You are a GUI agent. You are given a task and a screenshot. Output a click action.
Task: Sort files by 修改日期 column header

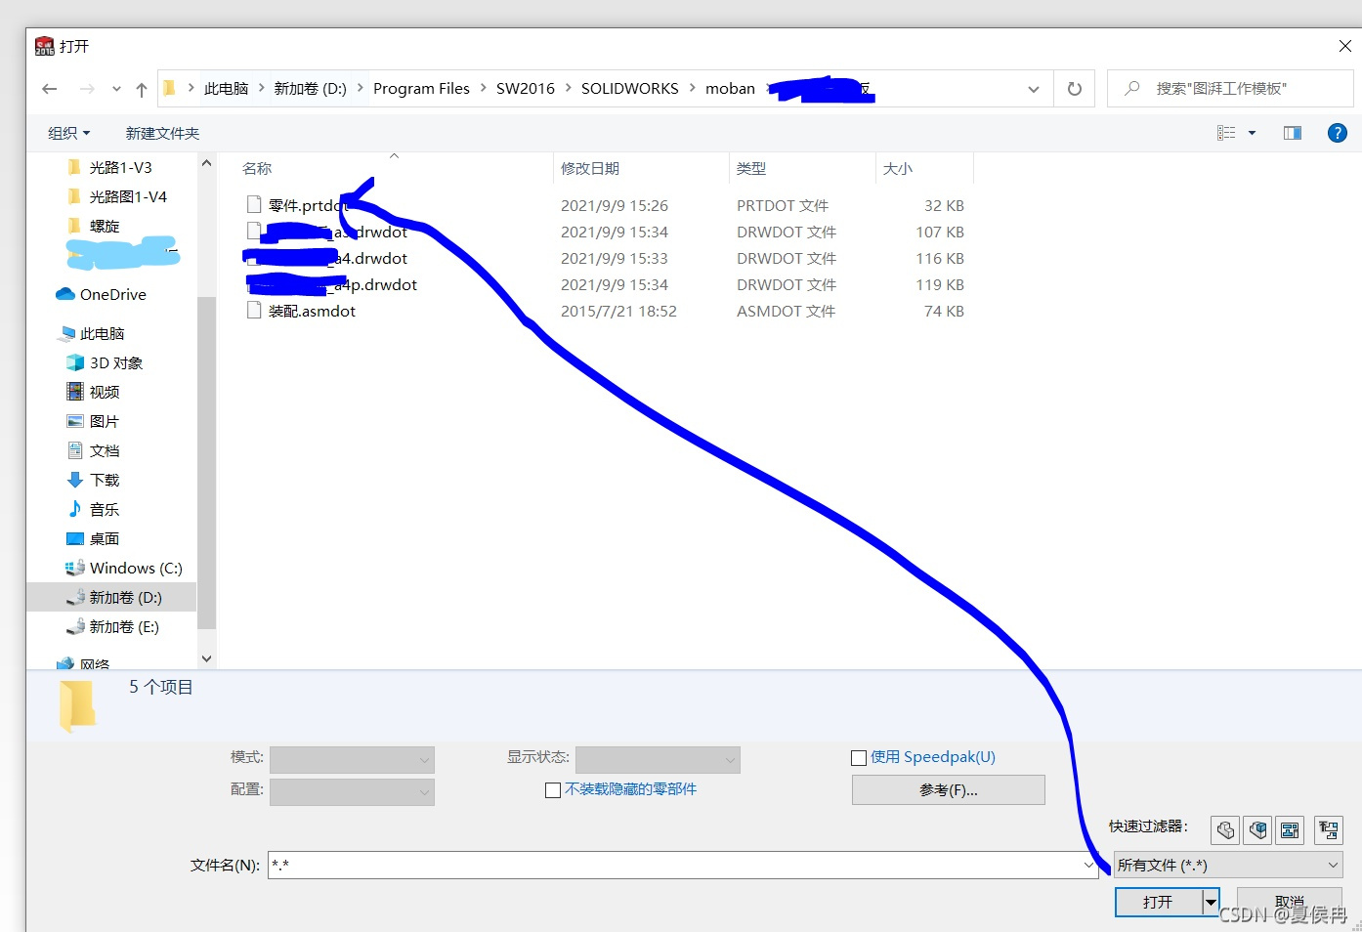click(590, 168)
